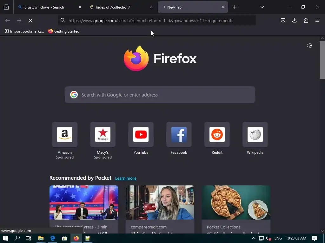325x243 pixels.
Task: Close the New Tab tab
Action: pyautogui.click(x=222, y=7)
